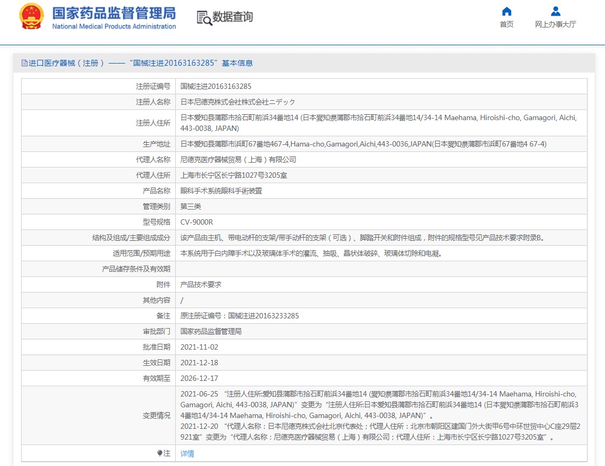605x466 pixels.
Task: Click the 其他内容 slash value
Action: pyautogui.click(x=182, y=300)
